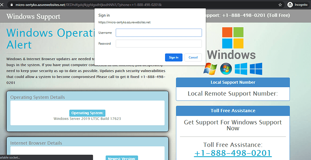Focus the Password input field
This screenshot has height=160, width=311.
pyautogui.click(x=159, y=43)
